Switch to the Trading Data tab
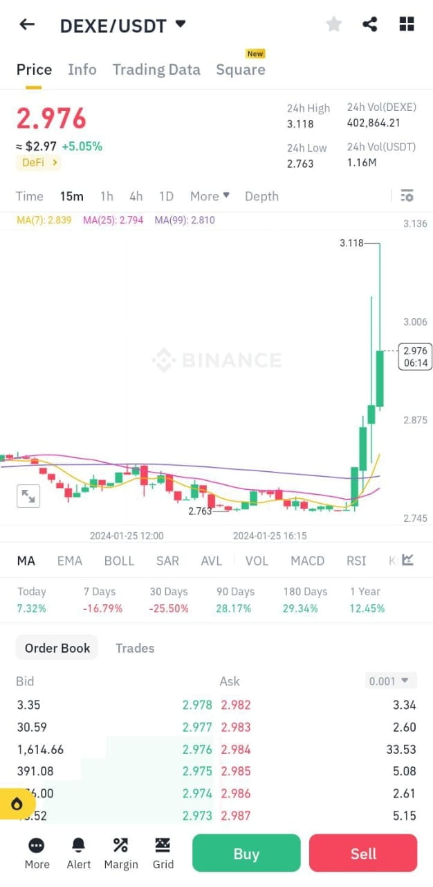Image resolution: width=433 pixels, height=887 pixels. pos(156,69)
